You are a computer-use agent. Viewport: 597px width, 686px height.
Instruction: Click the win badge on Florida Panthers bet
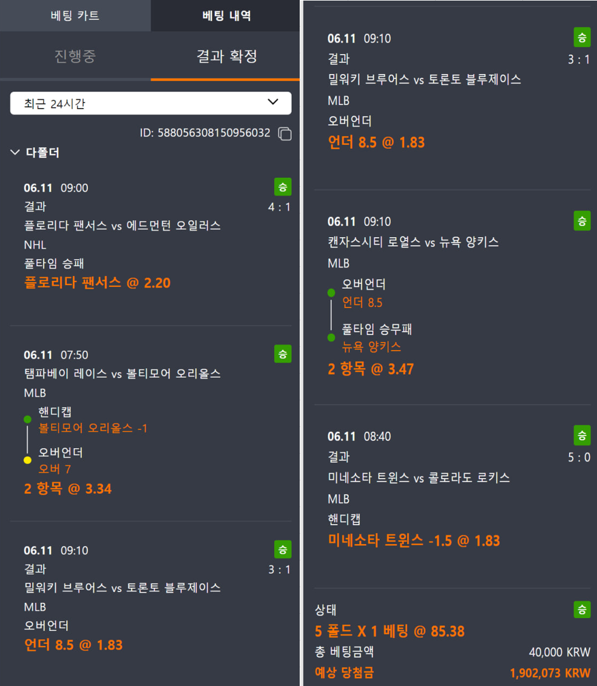283,187
